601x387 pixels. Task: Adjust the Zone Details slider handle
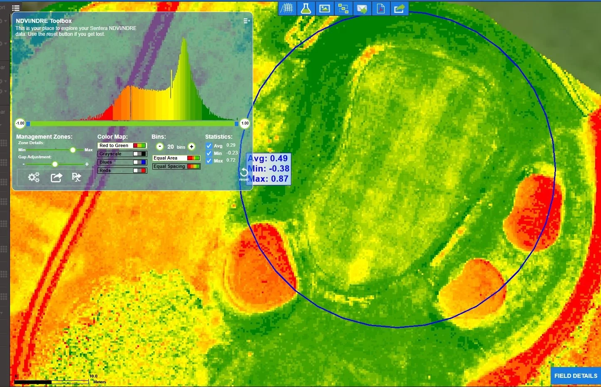tap(73, 150)
